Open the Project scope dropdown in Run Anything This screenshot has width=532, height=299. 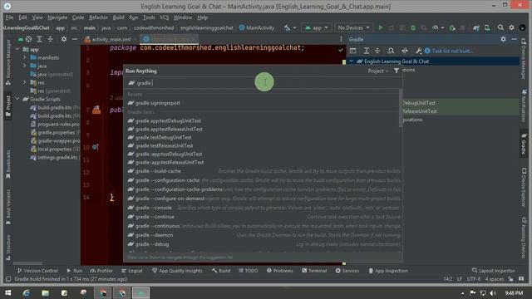pyautogui.click(x=377, y=71)
